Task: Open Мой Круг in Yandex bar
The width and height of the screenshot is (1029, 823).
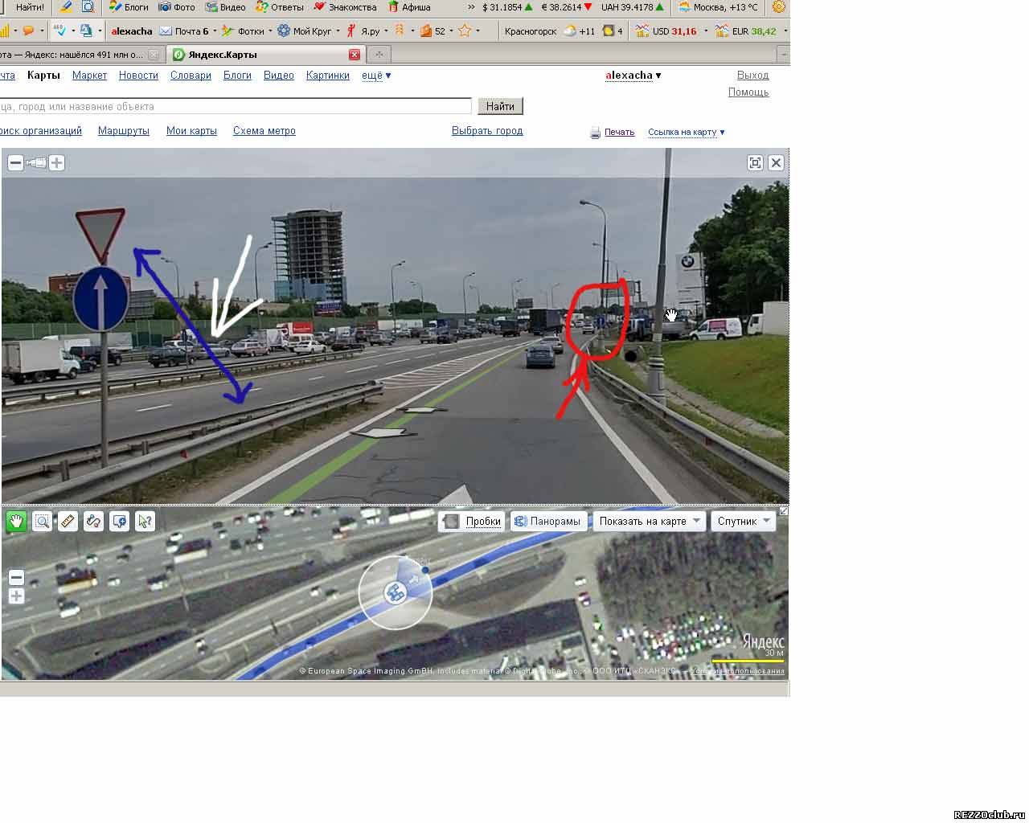Action: click(305, 31)
